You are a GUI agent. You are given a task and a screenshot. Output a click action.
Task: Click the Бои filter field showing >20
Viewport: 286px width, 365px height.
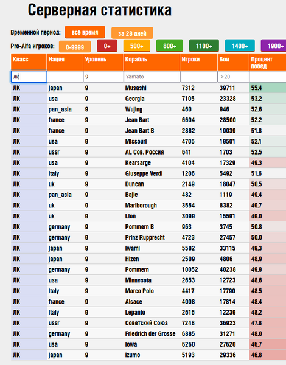click(x=234, y=77)
